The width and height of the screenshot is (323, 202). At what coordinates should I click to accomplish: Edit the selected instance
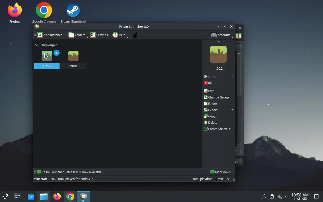pyautogui.click(x=209, y=91)
